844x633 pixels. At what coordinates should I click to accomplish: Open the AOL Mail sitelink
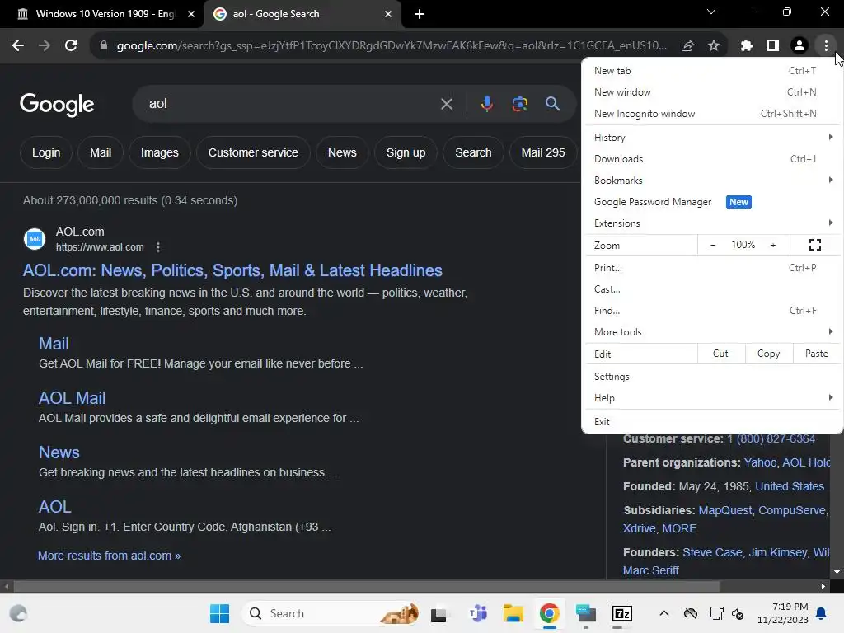click(73, 398)
